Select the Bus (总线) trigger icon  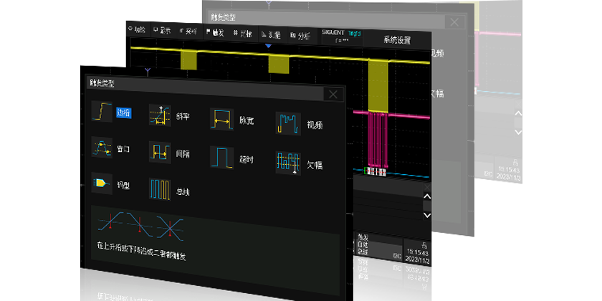tap(160, 189)
